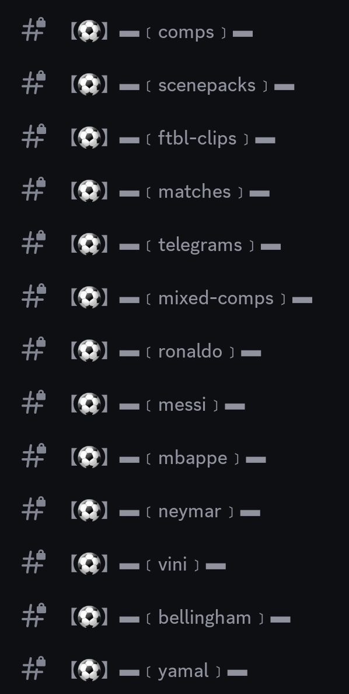Open the scenepacks channel
The image size is (349, 694).
(x=175, y=85)
